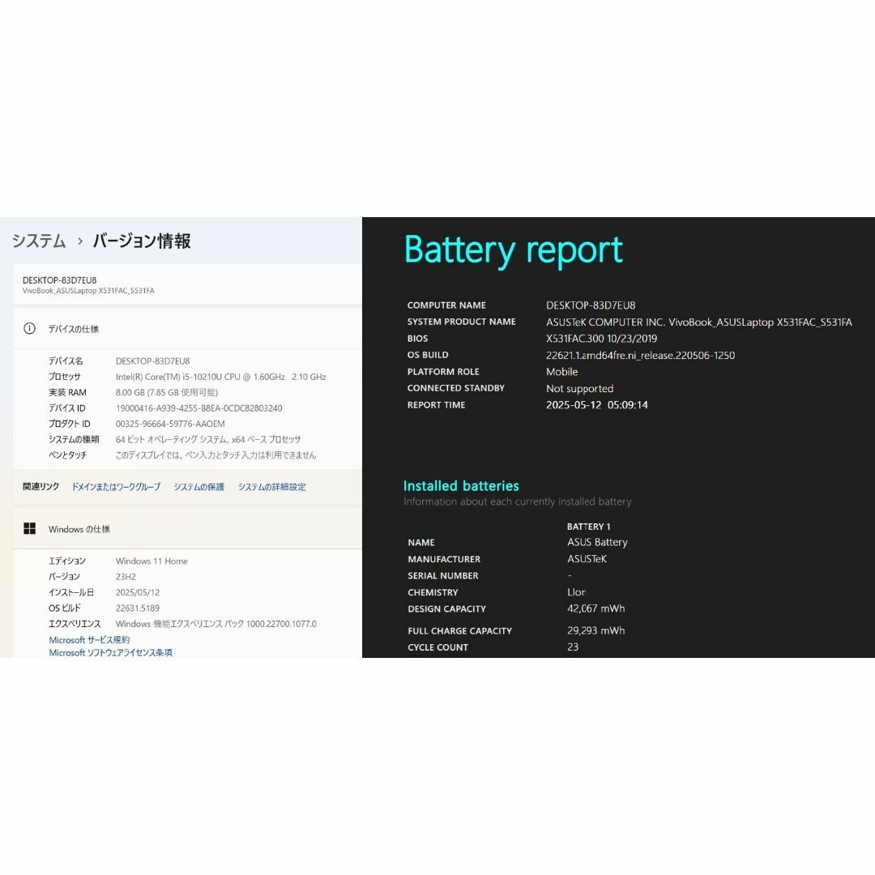The image size is (875, 875).
Task: Select the install date 2025/05/12
Action: (138, 592)
